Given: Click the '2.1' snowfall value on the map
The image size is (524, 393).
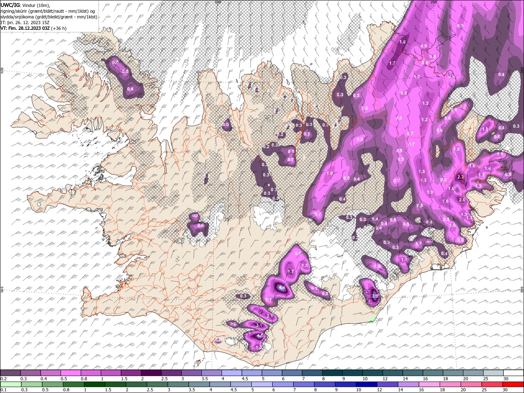Looking at the screenshot, I should coord(270,316).
